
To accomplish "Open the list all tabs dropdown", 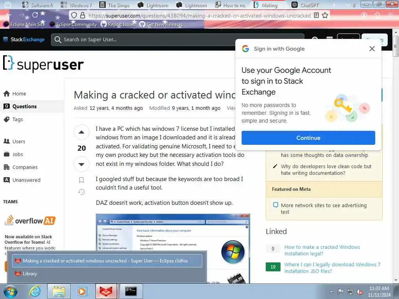I will point(348,5).
